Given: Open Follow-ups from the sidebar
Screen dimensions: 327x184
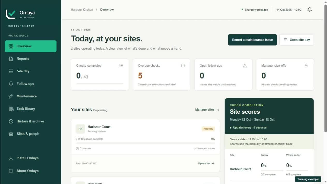Looking at the screenshot, I should (x=31, y=84).
